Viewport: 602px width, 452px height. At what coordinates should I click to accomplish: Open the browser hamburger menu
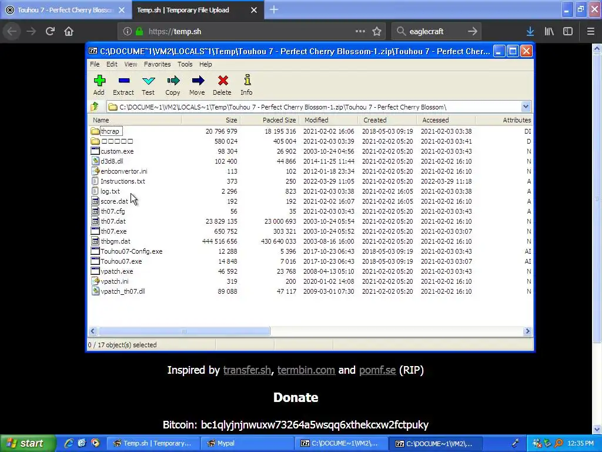click(590, 32)
